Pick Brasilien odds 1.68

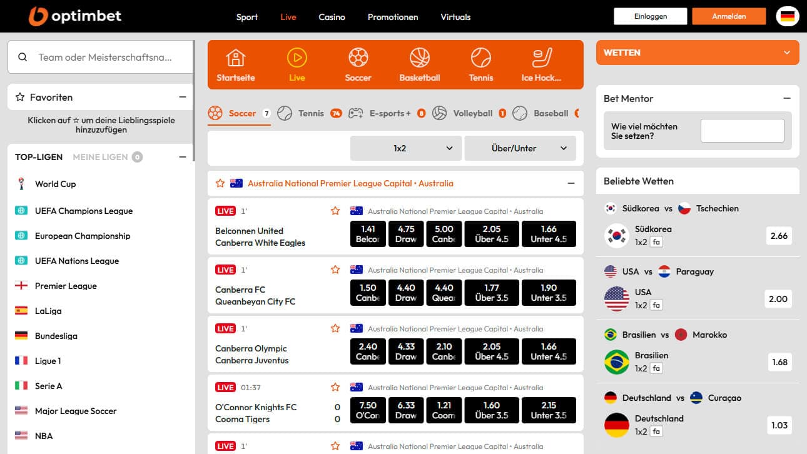tap(780, 362)
